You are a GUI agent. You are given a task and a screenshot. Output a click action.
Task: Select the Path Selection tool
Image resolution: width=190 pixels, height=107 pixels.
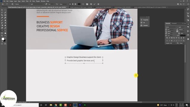click(x=5, y=31)
